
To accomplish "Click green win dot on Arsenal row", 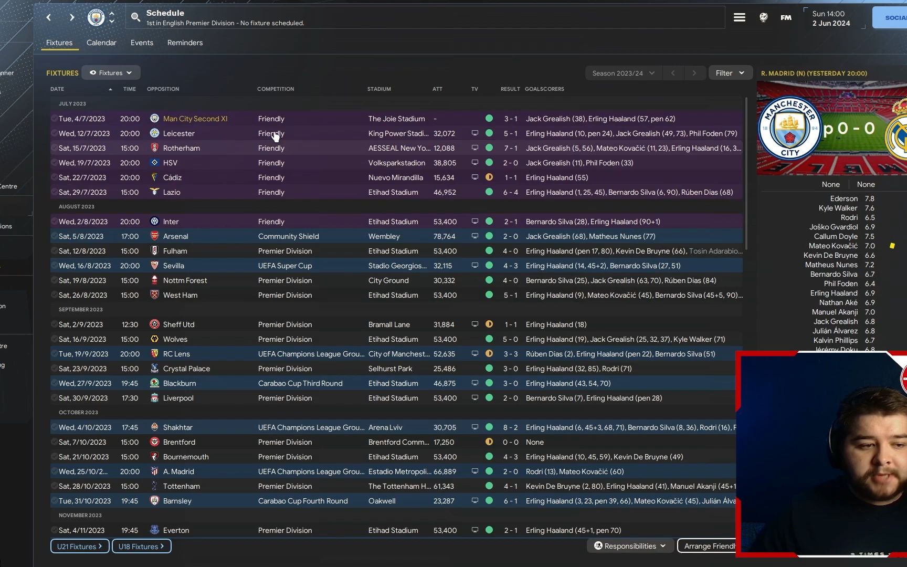I will coord(489,236).
